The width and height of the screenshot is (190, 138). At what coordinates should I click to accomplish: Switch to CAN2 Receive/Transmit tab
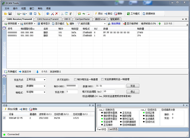[48, 19]
